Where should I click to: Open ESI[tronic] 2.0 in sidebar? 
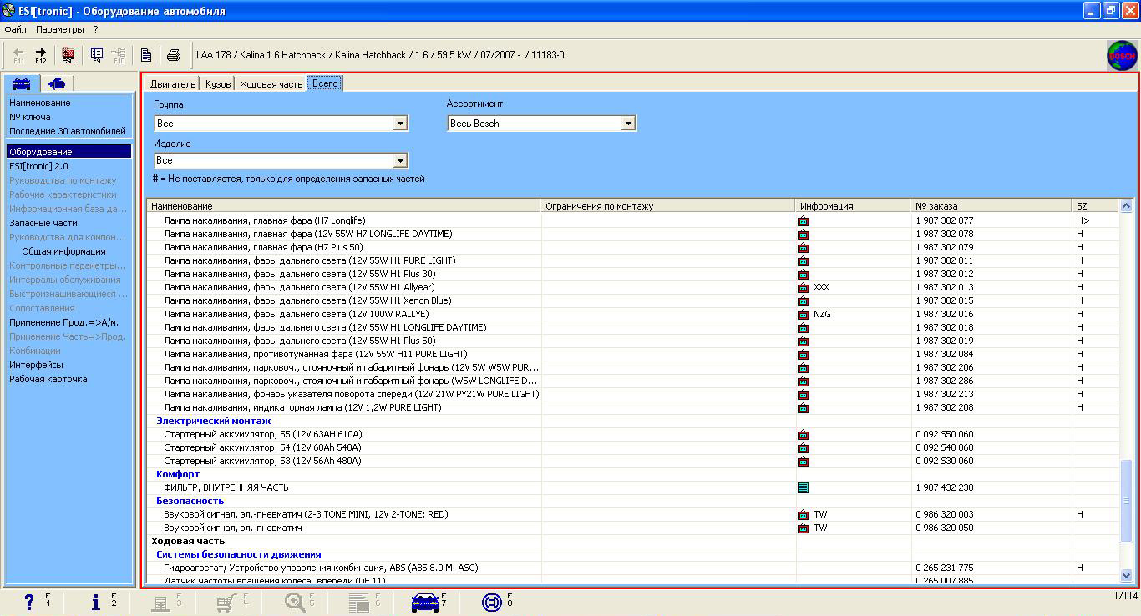tap(38, 166)
